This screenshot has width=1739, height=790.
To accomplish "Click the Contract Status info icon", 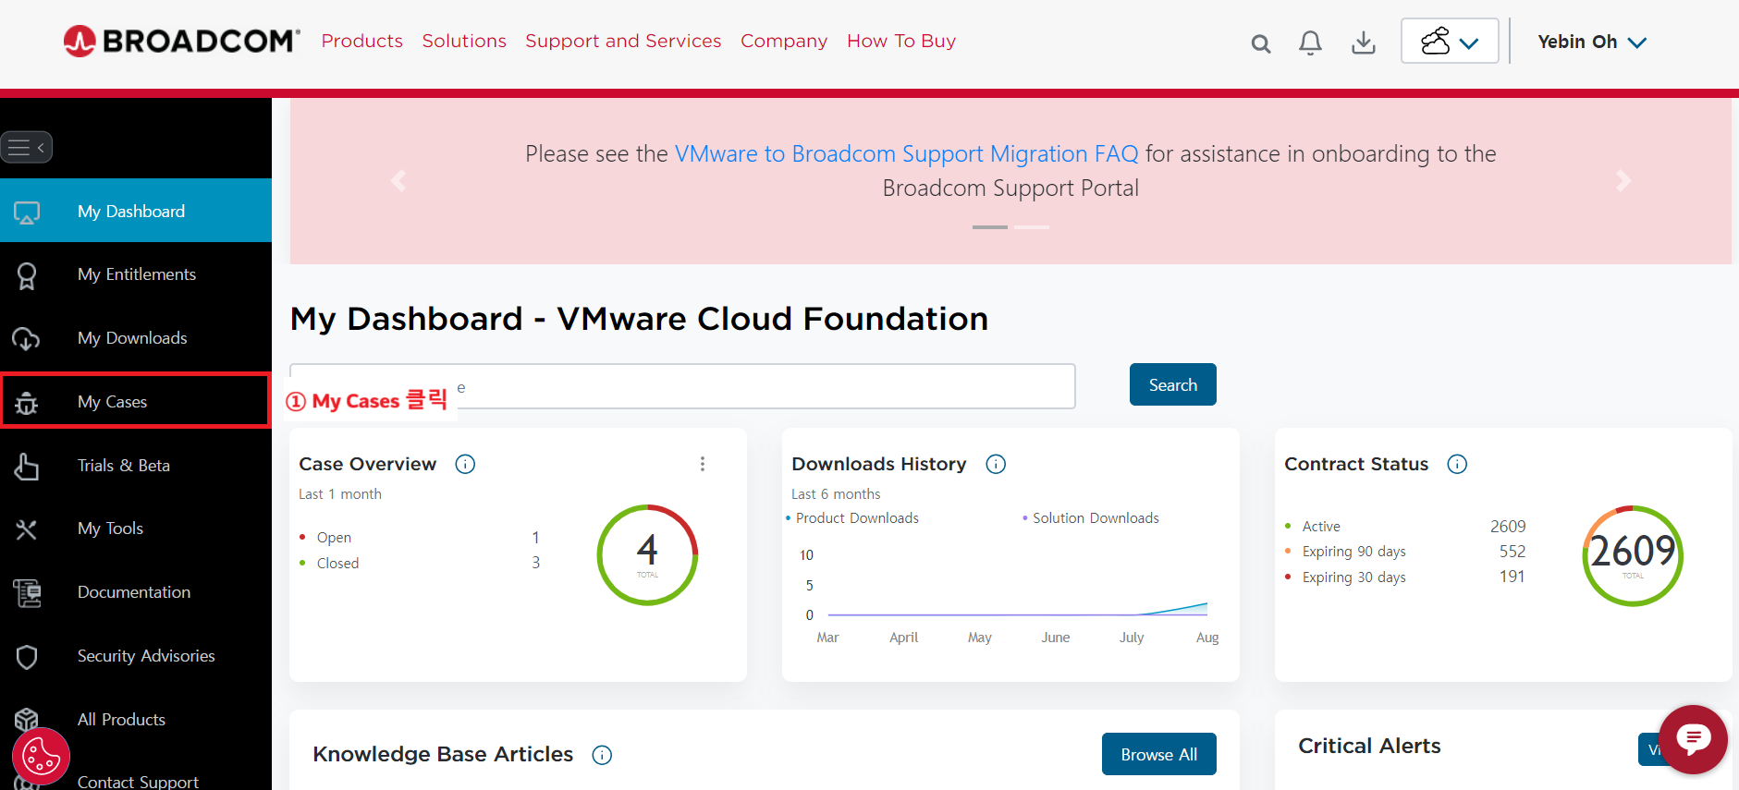I will [x=1457, y=464].
